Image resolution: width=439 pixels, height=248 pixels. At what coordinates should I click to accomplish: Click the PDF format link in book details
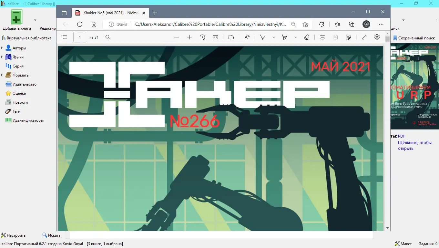coord(402,136)
